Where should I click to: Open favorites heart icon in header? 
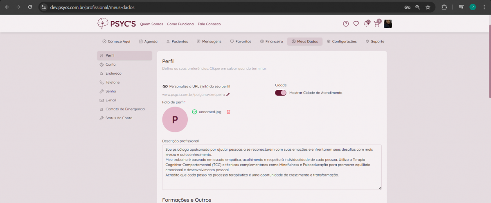tap(356, 24)
